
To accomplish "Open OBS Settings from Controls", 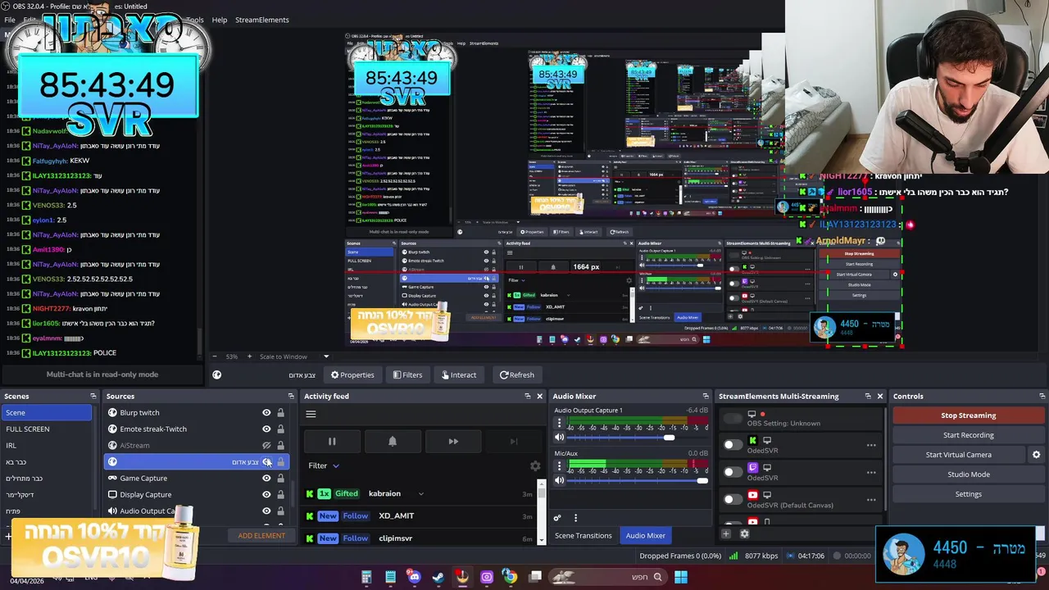I will [968, 494].
